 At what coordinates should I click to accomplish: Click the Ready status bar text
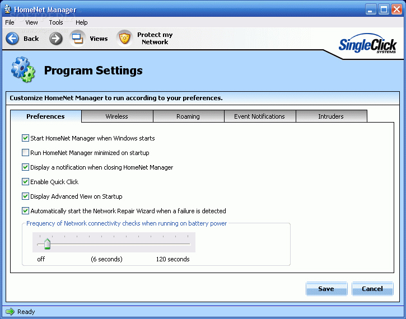pyautogui.click(x=26, y=312)
